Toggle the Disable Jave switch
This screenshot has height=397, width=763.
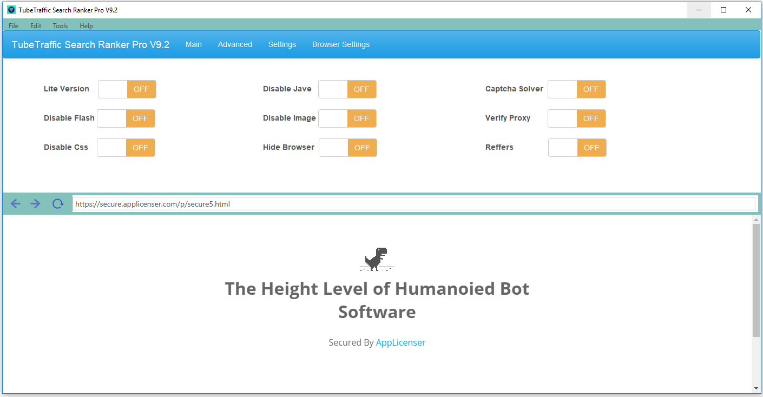347,89
